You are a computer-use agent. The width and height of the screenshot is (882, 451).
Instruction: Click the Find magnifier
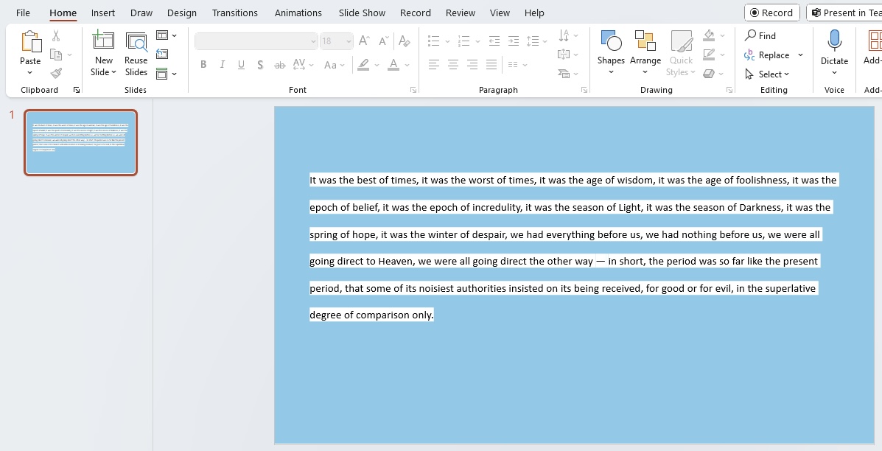pos(750,35)
